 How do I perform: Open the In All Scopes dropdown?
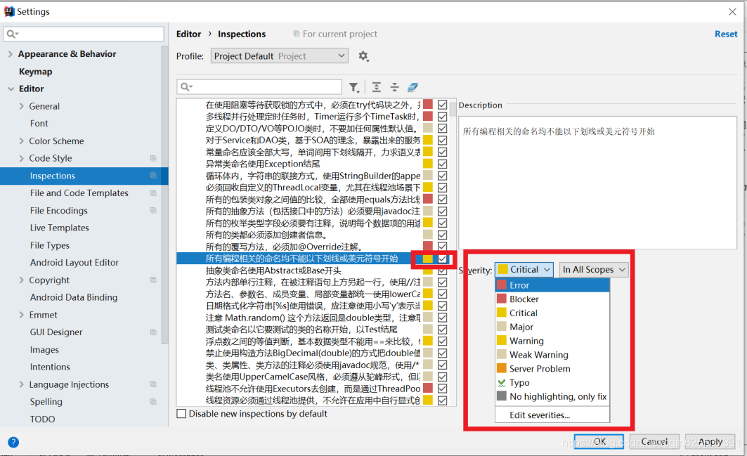(x=592, y=269)
